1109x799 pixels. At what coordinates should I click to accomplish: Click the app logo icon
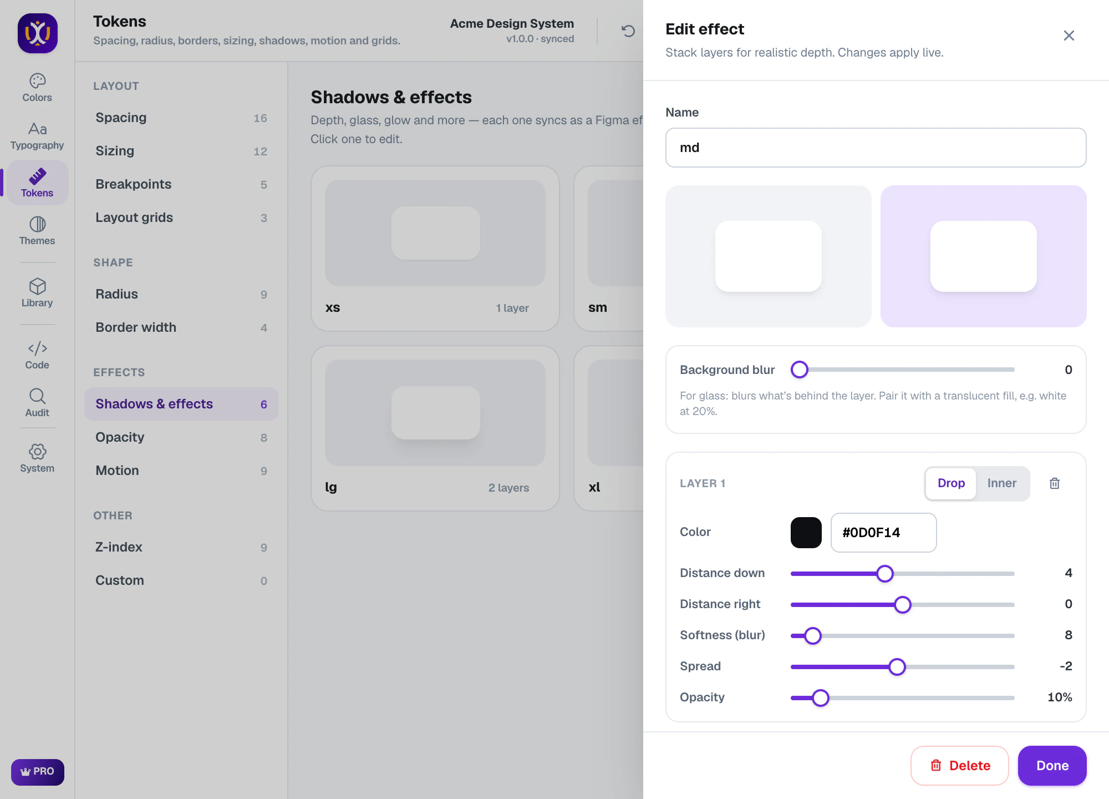point(38,33)
